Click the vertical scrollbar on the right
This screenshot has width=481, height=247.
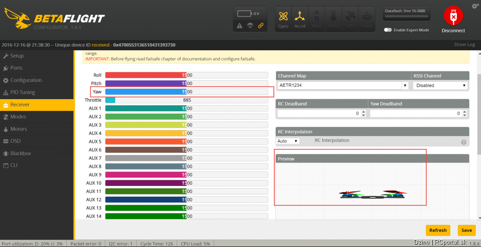[478, 135]
